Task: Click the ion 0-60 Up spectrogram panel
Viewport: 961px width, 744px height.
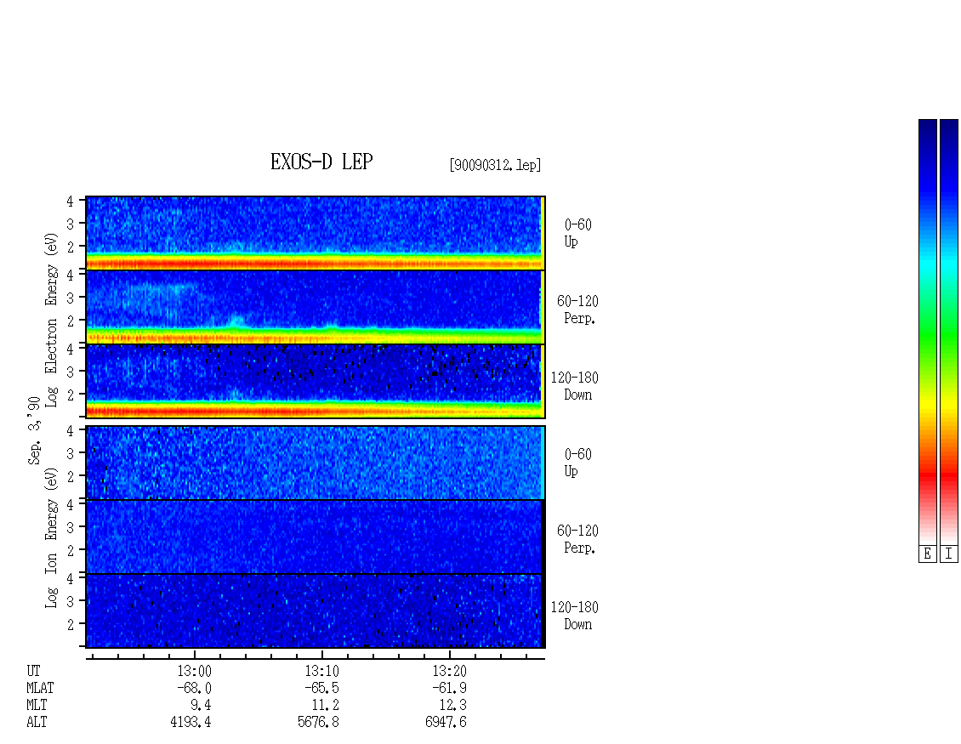Action: point(315,463)
